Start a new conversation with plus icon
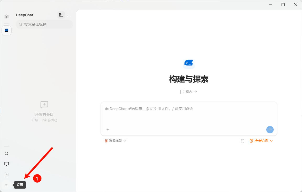Image resolution: width=302 pixels, height=192 pixels. 69,15
